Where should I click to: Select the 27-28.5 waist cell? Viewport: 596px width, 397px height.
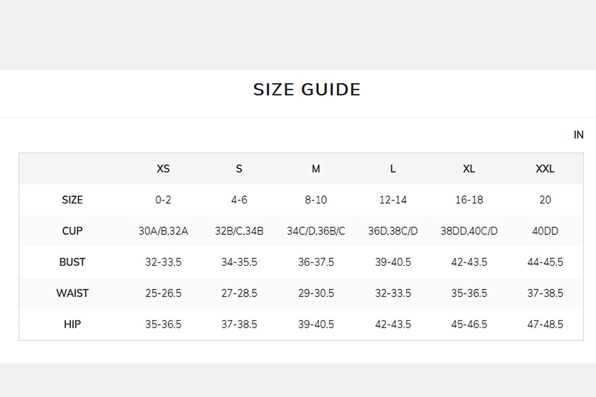coord(239,293)
